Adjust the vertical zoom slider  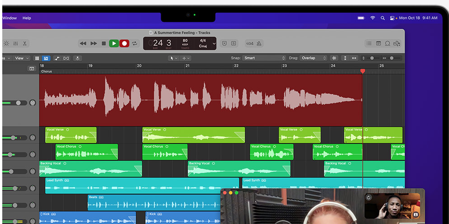coord(372,58)
